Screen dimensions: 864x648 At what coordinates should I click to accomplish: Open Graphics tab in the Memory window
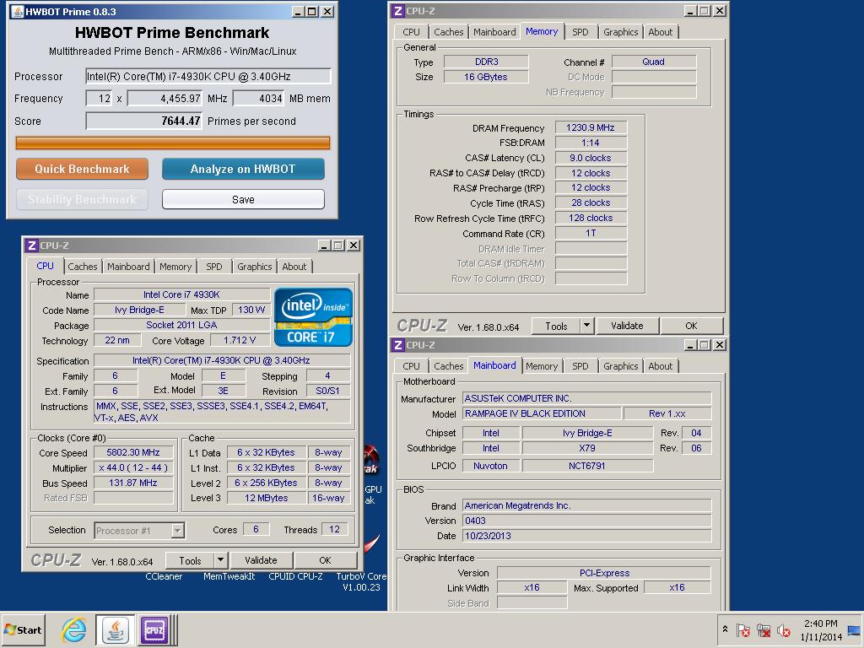click(x=620, y=32)
